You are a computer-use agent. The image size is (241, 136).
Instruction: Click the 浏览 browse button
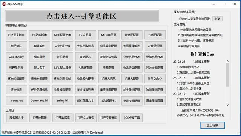click(217, 19)
